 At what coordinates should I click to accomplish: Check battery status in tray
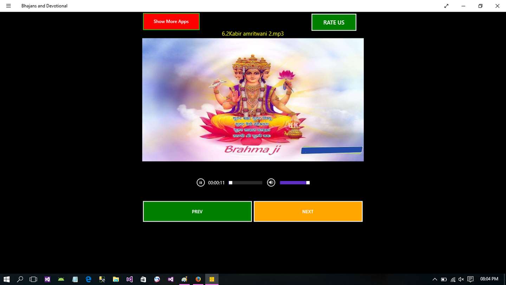tap(444, 279)
